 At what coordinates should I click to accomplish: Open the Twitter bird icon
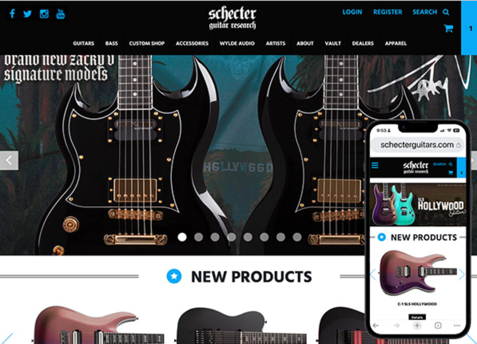pos(28,14)
